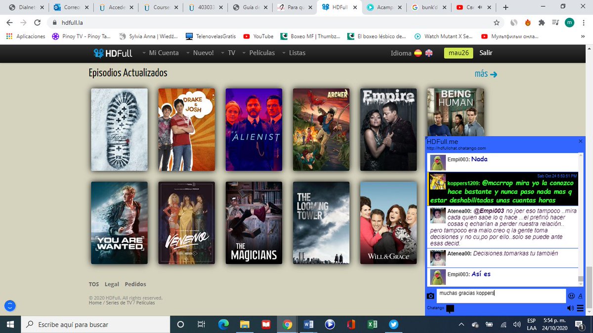The height and width of the screenshot is (333, 593).
Task: Open the text formatting A icon
Action: pos(580,296)
